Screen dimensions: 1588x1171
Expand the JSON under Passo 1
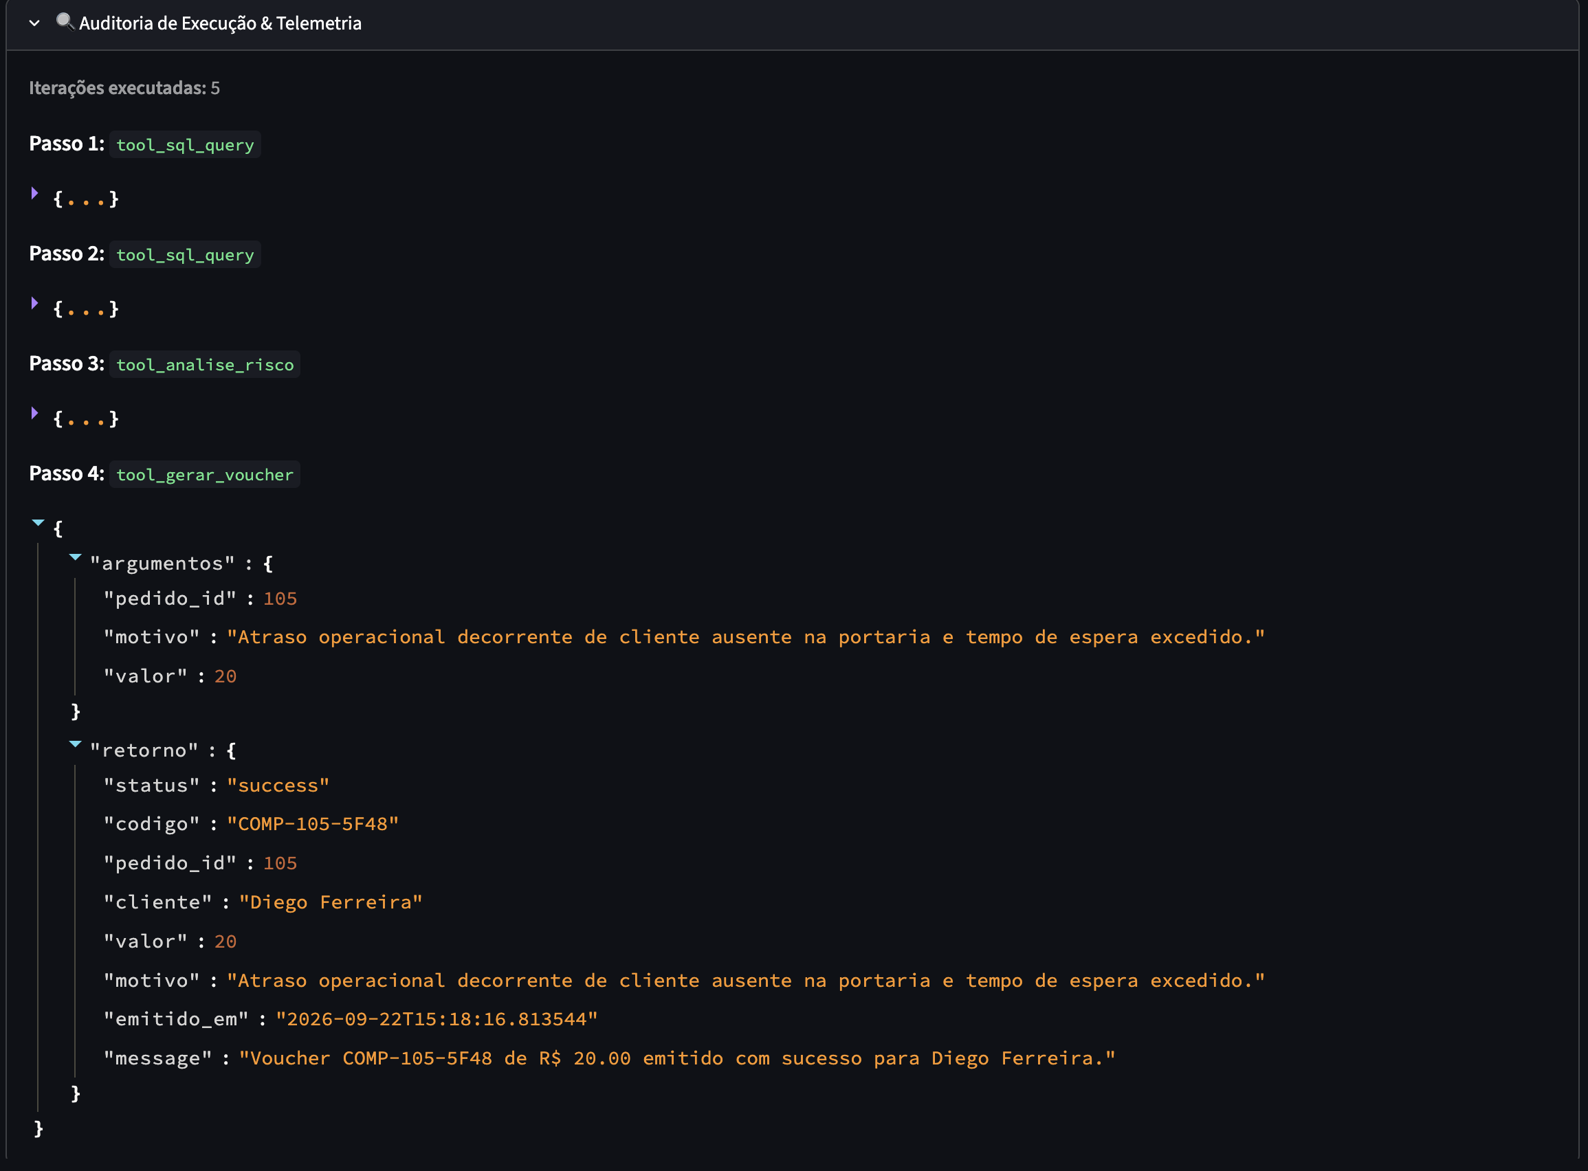coord(35,193)
